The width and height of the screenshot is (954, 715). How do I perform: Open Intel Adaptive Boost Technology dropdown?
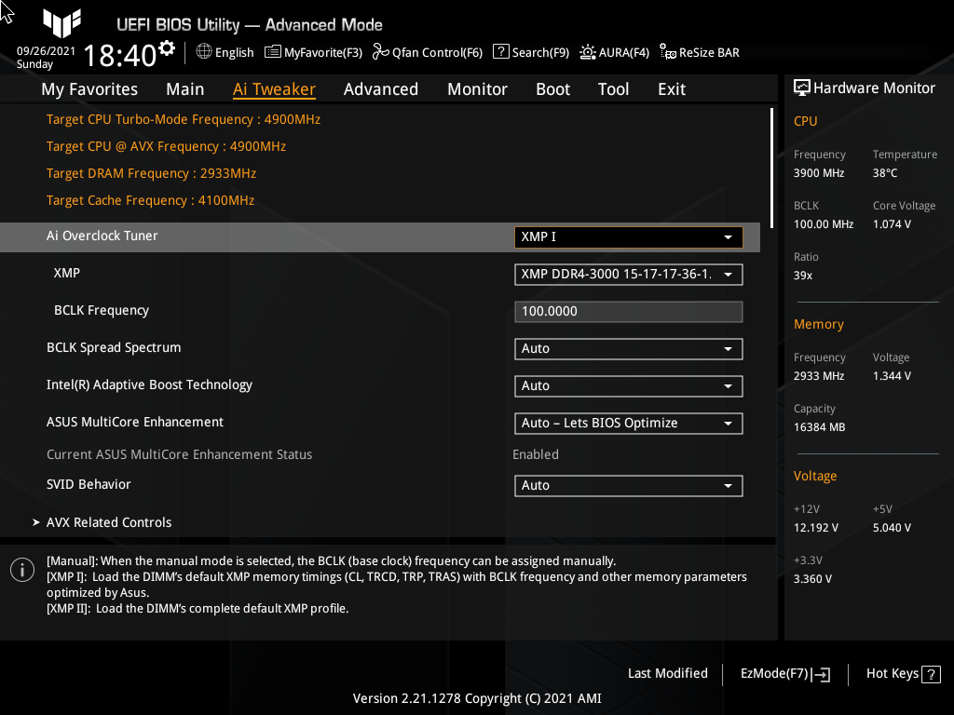pos(629,386)
